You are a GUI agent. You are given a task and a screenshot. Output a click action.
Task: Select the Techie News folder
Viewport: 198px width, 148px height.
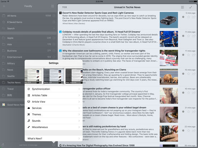coord(12,83)
